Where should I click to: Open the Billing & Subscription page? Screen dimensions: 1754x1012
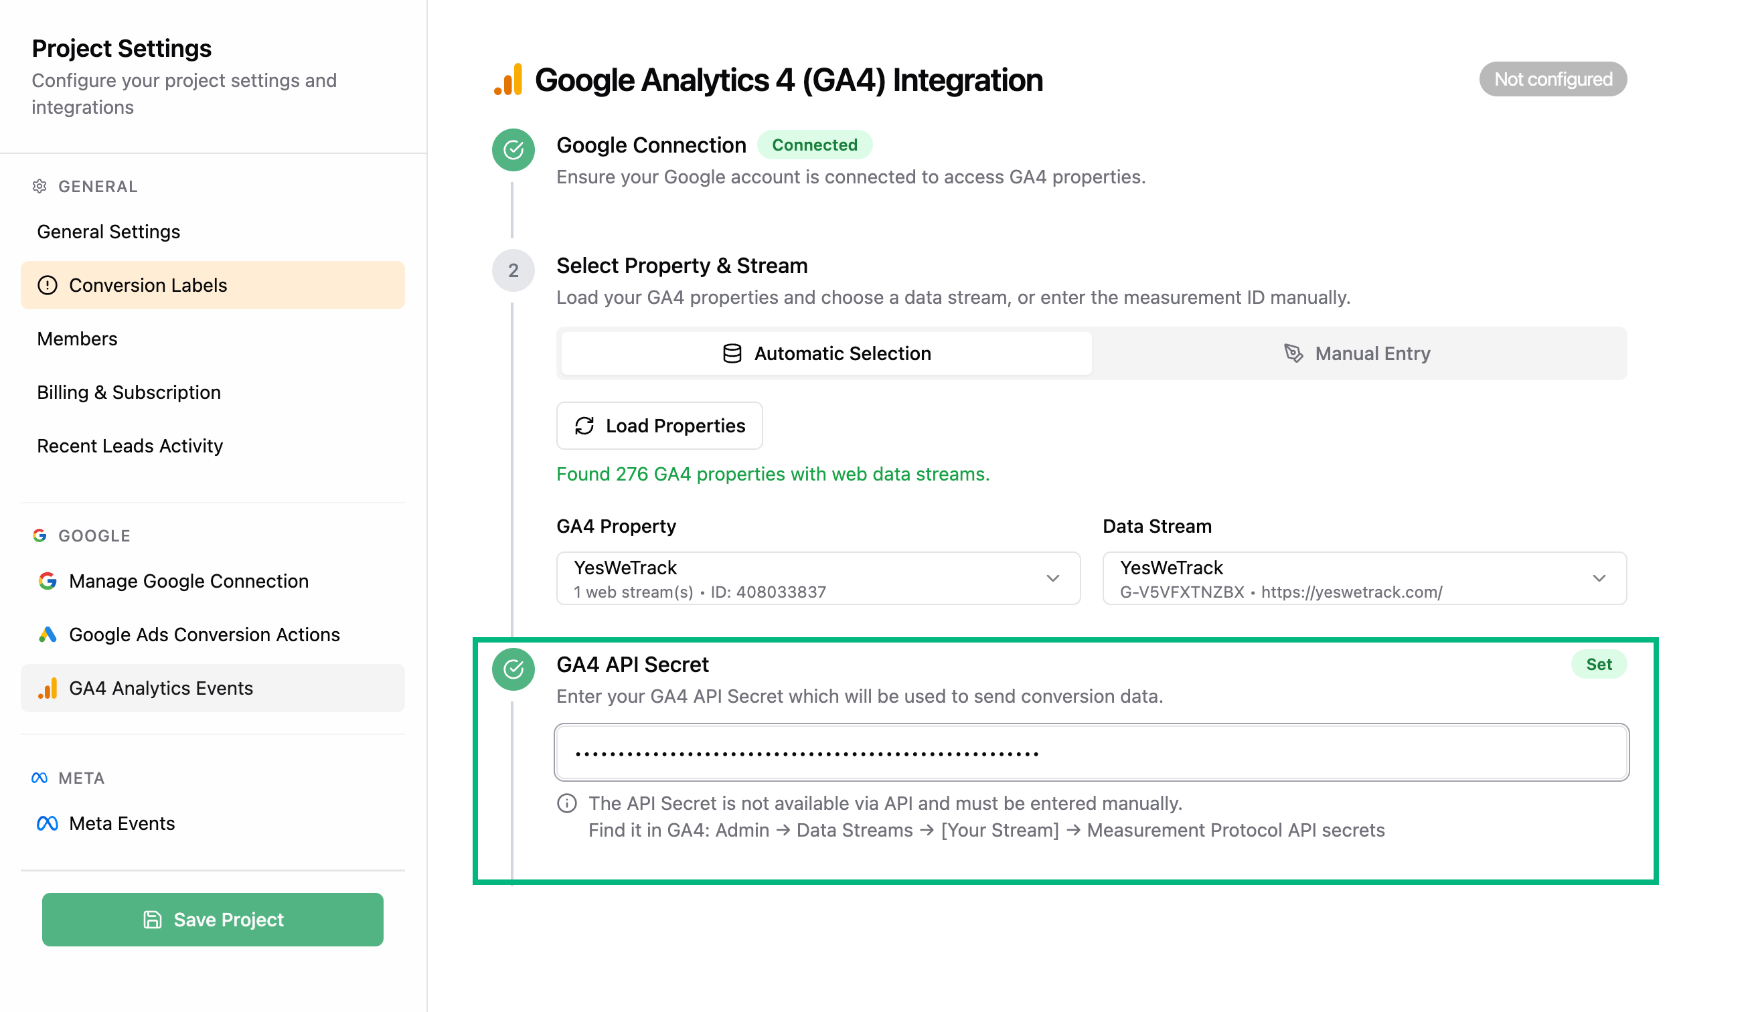(x=129, y=392)
